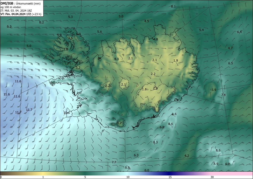Click the 6.5 map value
Image resolution: width=253 pixels, height=179 pixels.
tap(230, 63)
